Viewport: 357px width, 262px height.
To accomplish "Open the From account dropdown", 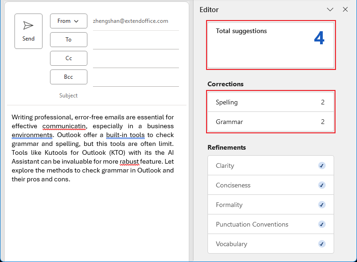I will (68, 21).
